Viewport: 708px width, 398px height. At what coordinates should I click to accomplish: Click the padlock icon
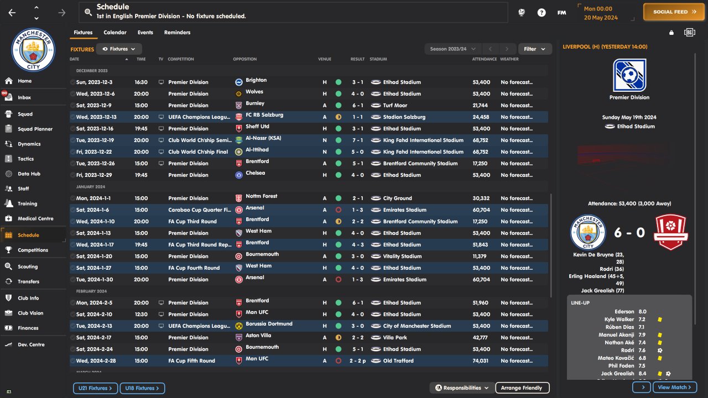671,33
